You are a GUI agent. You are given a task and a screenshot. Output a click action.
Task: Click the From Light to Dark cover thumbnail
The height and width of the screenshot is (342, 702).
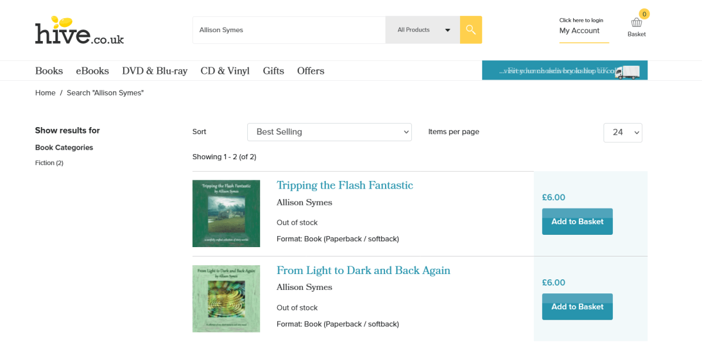click(226, 299)
